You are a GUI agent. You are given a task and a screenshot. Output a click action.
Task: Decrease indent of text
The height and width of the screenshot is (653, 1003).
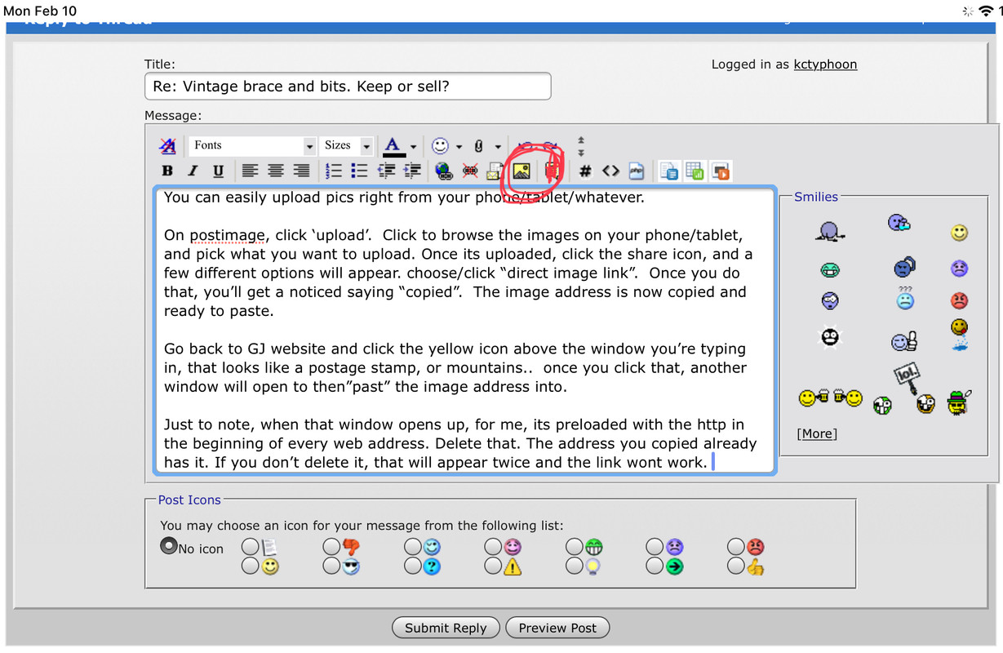tap(386, 171)
